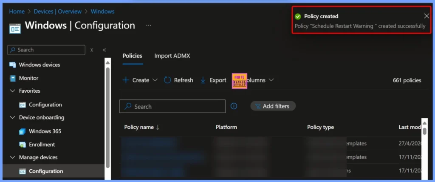Click the Refresh icon in toolbar

[x=167, y=80]
